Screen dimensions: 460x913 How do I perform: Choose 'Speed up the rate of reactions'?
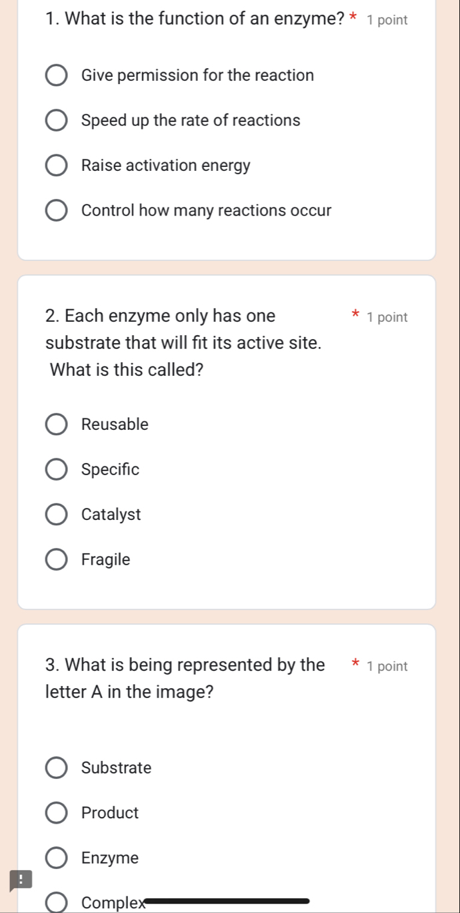click(56, 121)
